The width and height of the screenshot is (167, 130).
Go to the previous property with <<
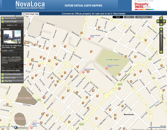click(2, 25)
